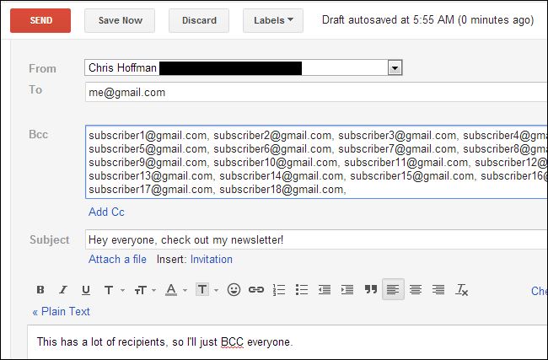Remove formatting from text
The height and width of the screenshot is (360, 548).
click(x=461, y=290)
